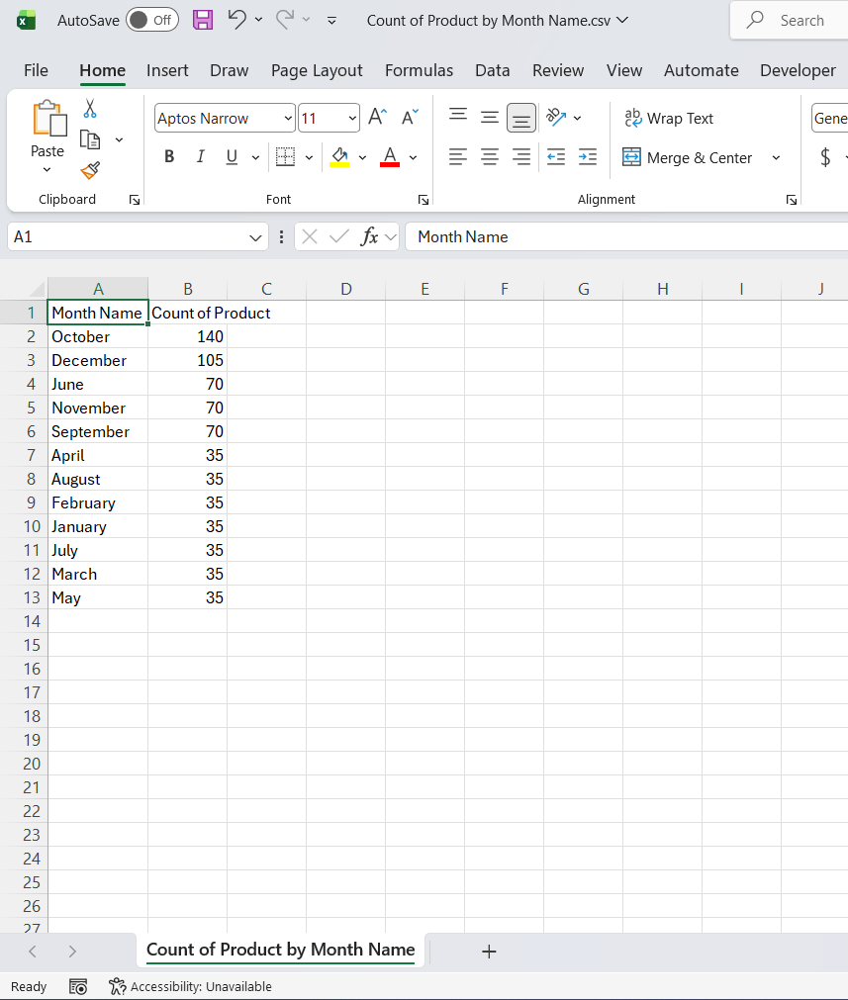
Task: Decrease font size
Action: tap(410, 118)
